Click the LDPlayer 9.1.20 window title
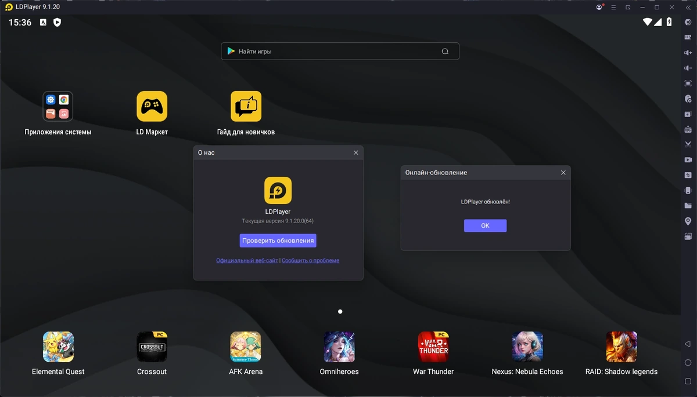Viewport: 697px width, 397px height. (x=38, y=7)
